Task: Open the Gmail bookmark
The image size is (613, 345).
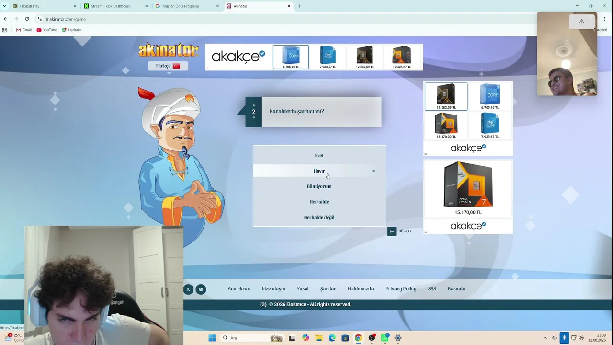Action: [23, 30]
